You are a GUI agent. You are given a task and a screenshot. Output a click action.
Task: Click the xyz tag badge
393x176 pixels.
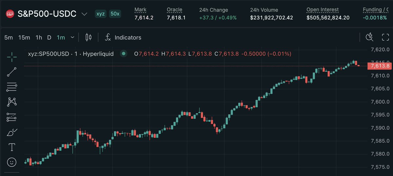pos(100,14)
